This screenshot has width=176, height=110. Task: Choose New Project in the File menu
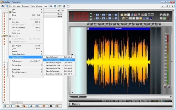pos(26,46)
